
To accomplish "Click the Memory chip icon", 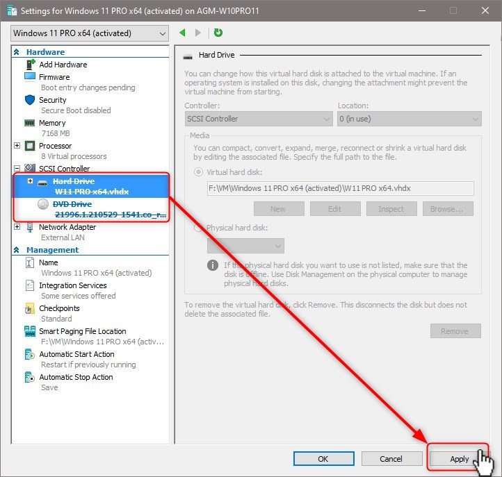I will click(30, 123).
